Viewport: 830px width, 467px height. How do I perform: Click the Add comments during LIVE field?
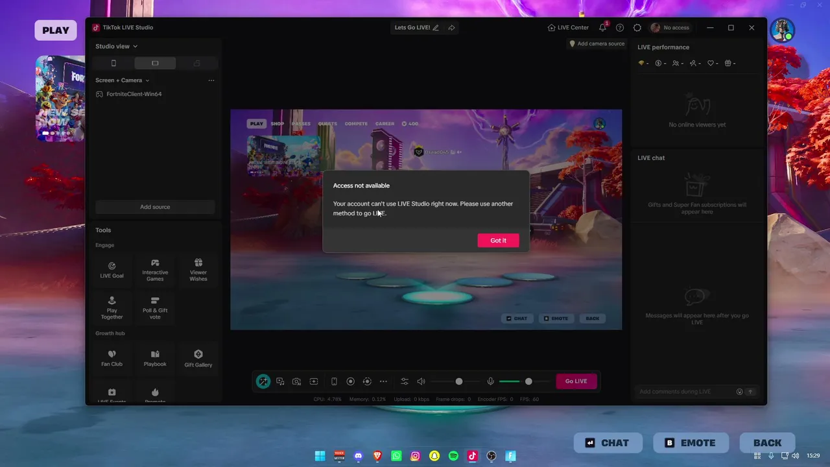coord(685,392)
